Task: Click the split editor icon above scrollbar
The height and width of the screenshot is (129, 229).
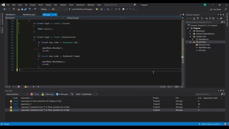Action: coord(183,18)
